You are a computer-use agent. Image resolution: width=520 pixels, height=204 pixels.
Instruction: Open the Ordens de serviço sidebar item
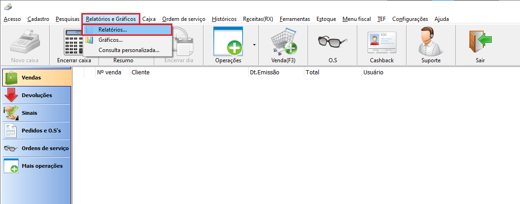coord(36,148)
